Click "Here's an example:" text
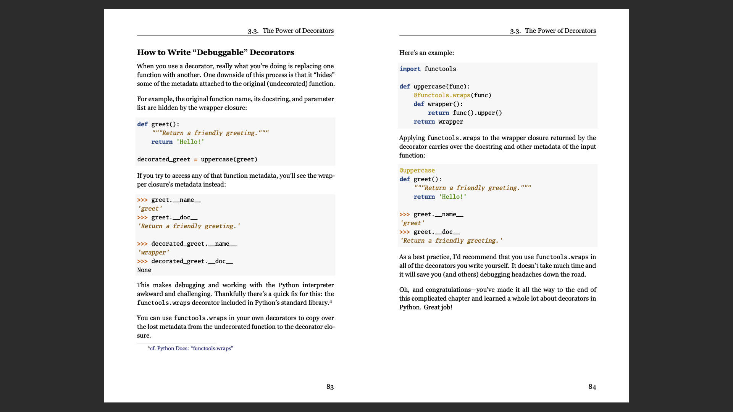733x412 pixels. pos(426,53)
